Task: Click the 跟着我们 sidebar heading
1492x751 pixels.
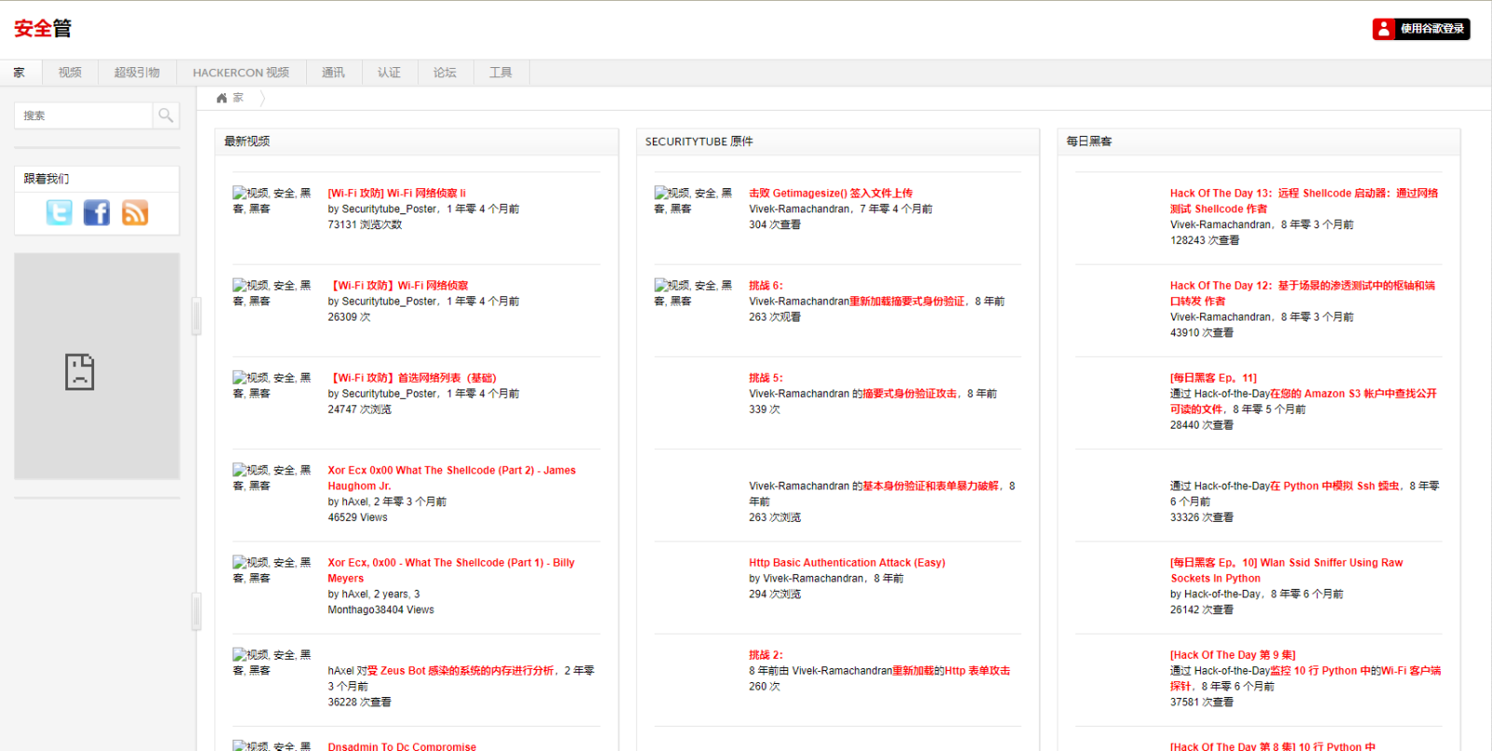Action: click(47, 179)
